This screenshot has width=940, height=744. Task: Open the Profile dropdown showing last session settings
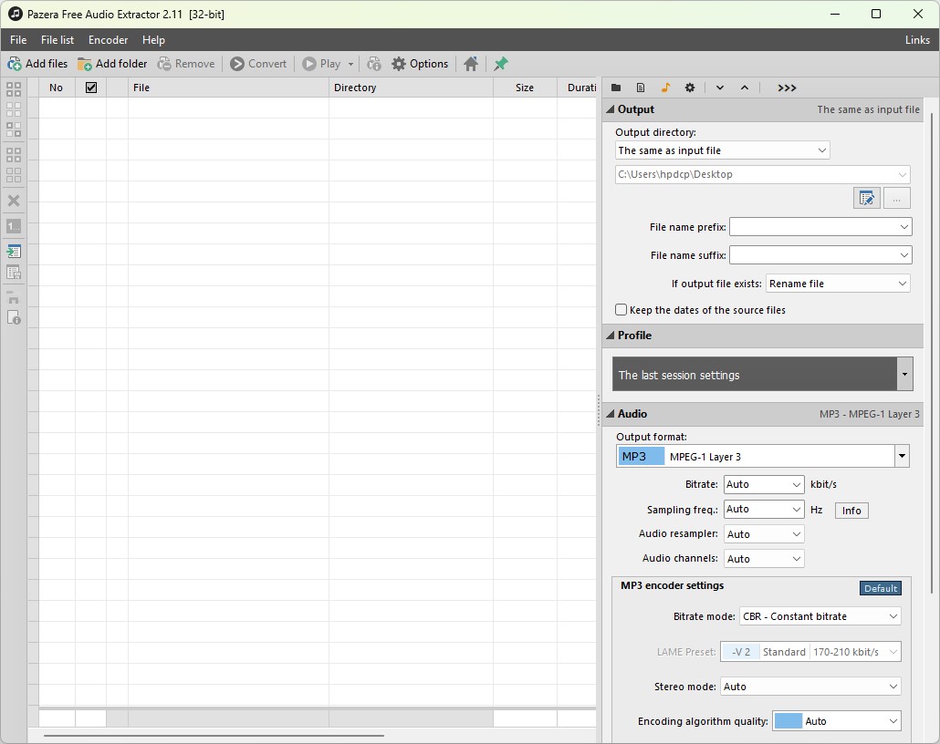(x=763, y=375)
